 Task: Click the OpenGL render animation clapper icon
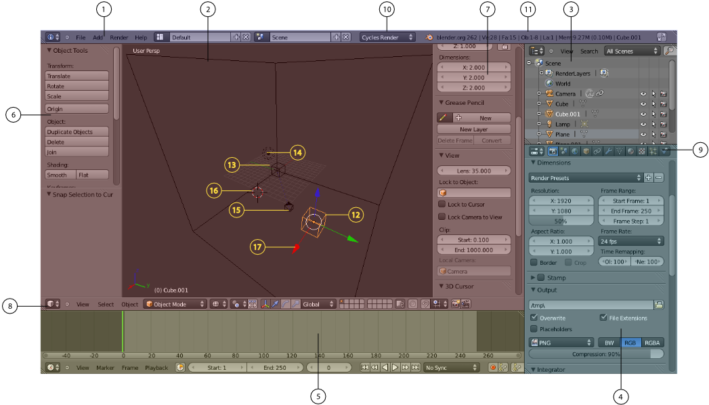click(x=466, y=304)
